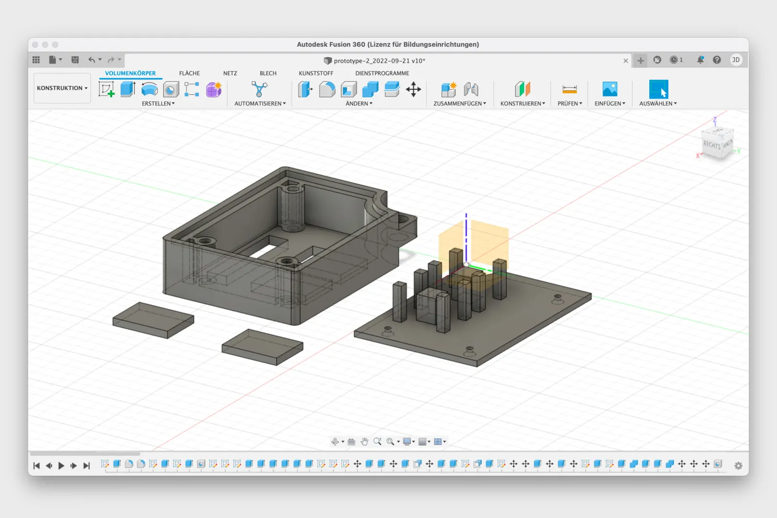The image size is (777, 518).
Task: Select the Revolve tool
Action: (149, 89)
